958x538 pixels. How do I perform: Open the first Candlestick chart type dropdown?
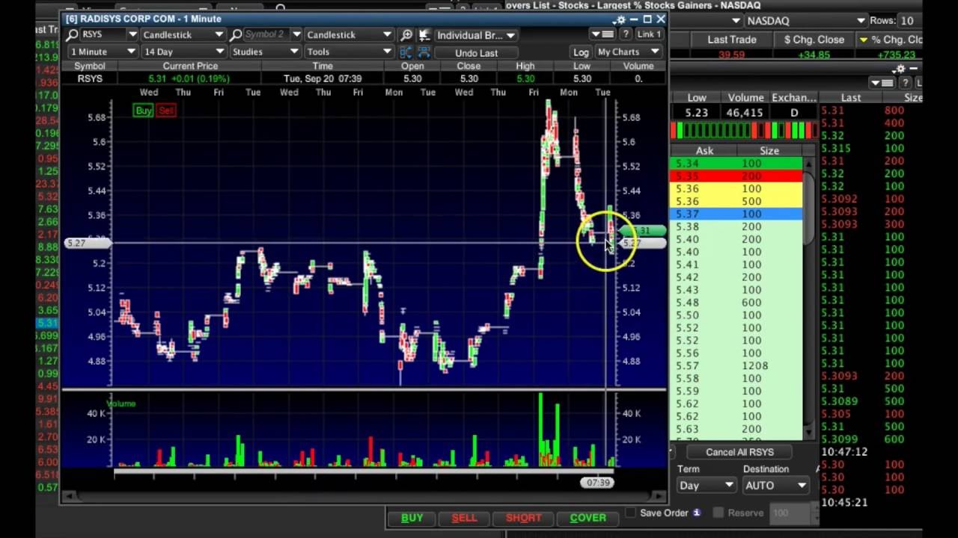(x=183, y=34)
